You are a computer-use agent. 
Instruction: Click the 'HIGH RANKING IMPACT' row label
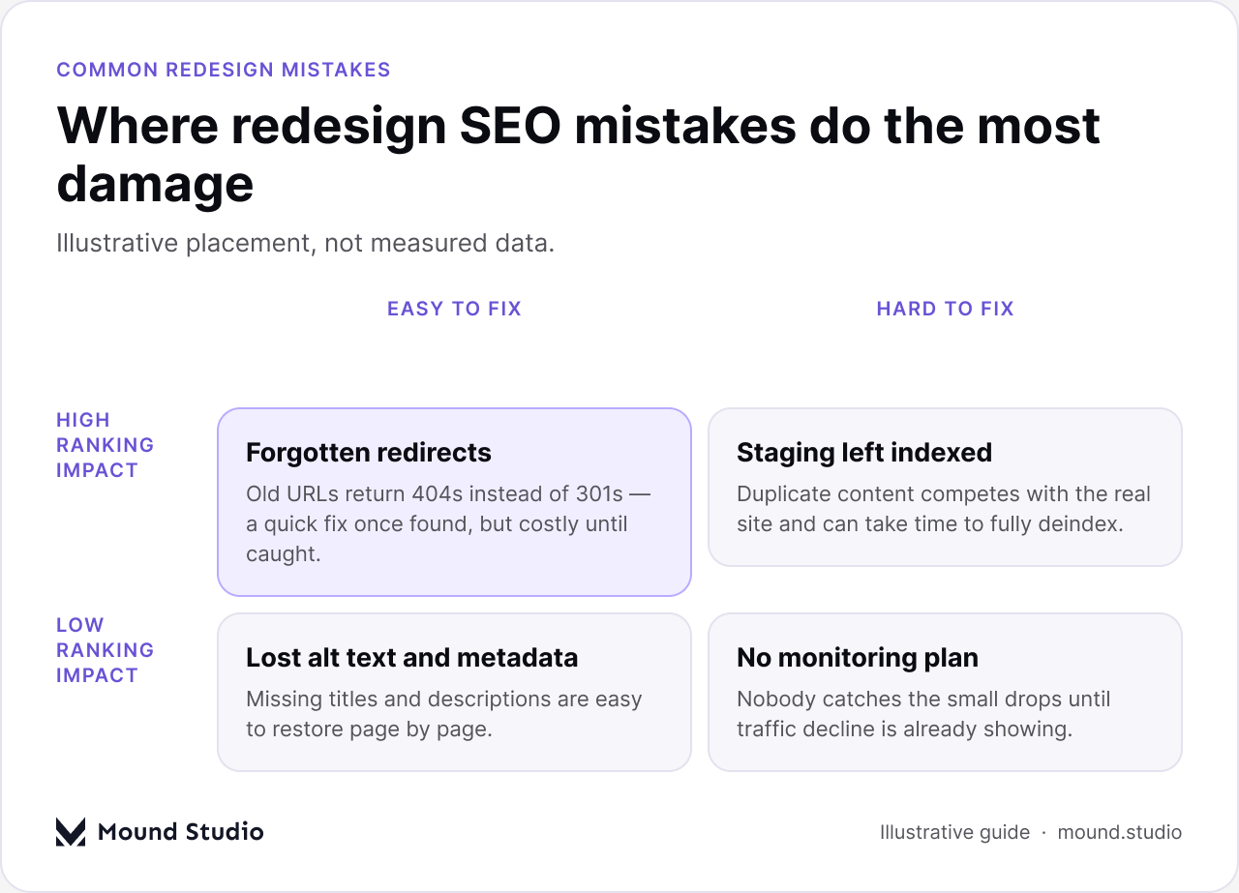pos(105,445)
